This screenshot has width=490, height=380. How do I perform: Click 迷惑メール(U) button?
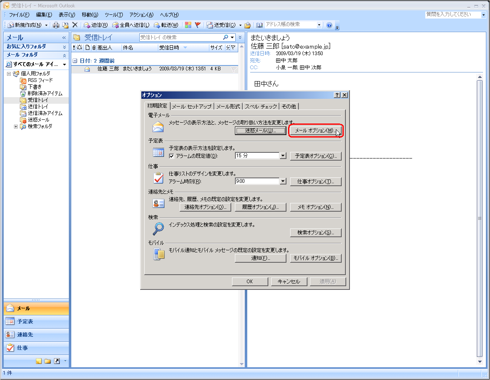coord(260,131)
